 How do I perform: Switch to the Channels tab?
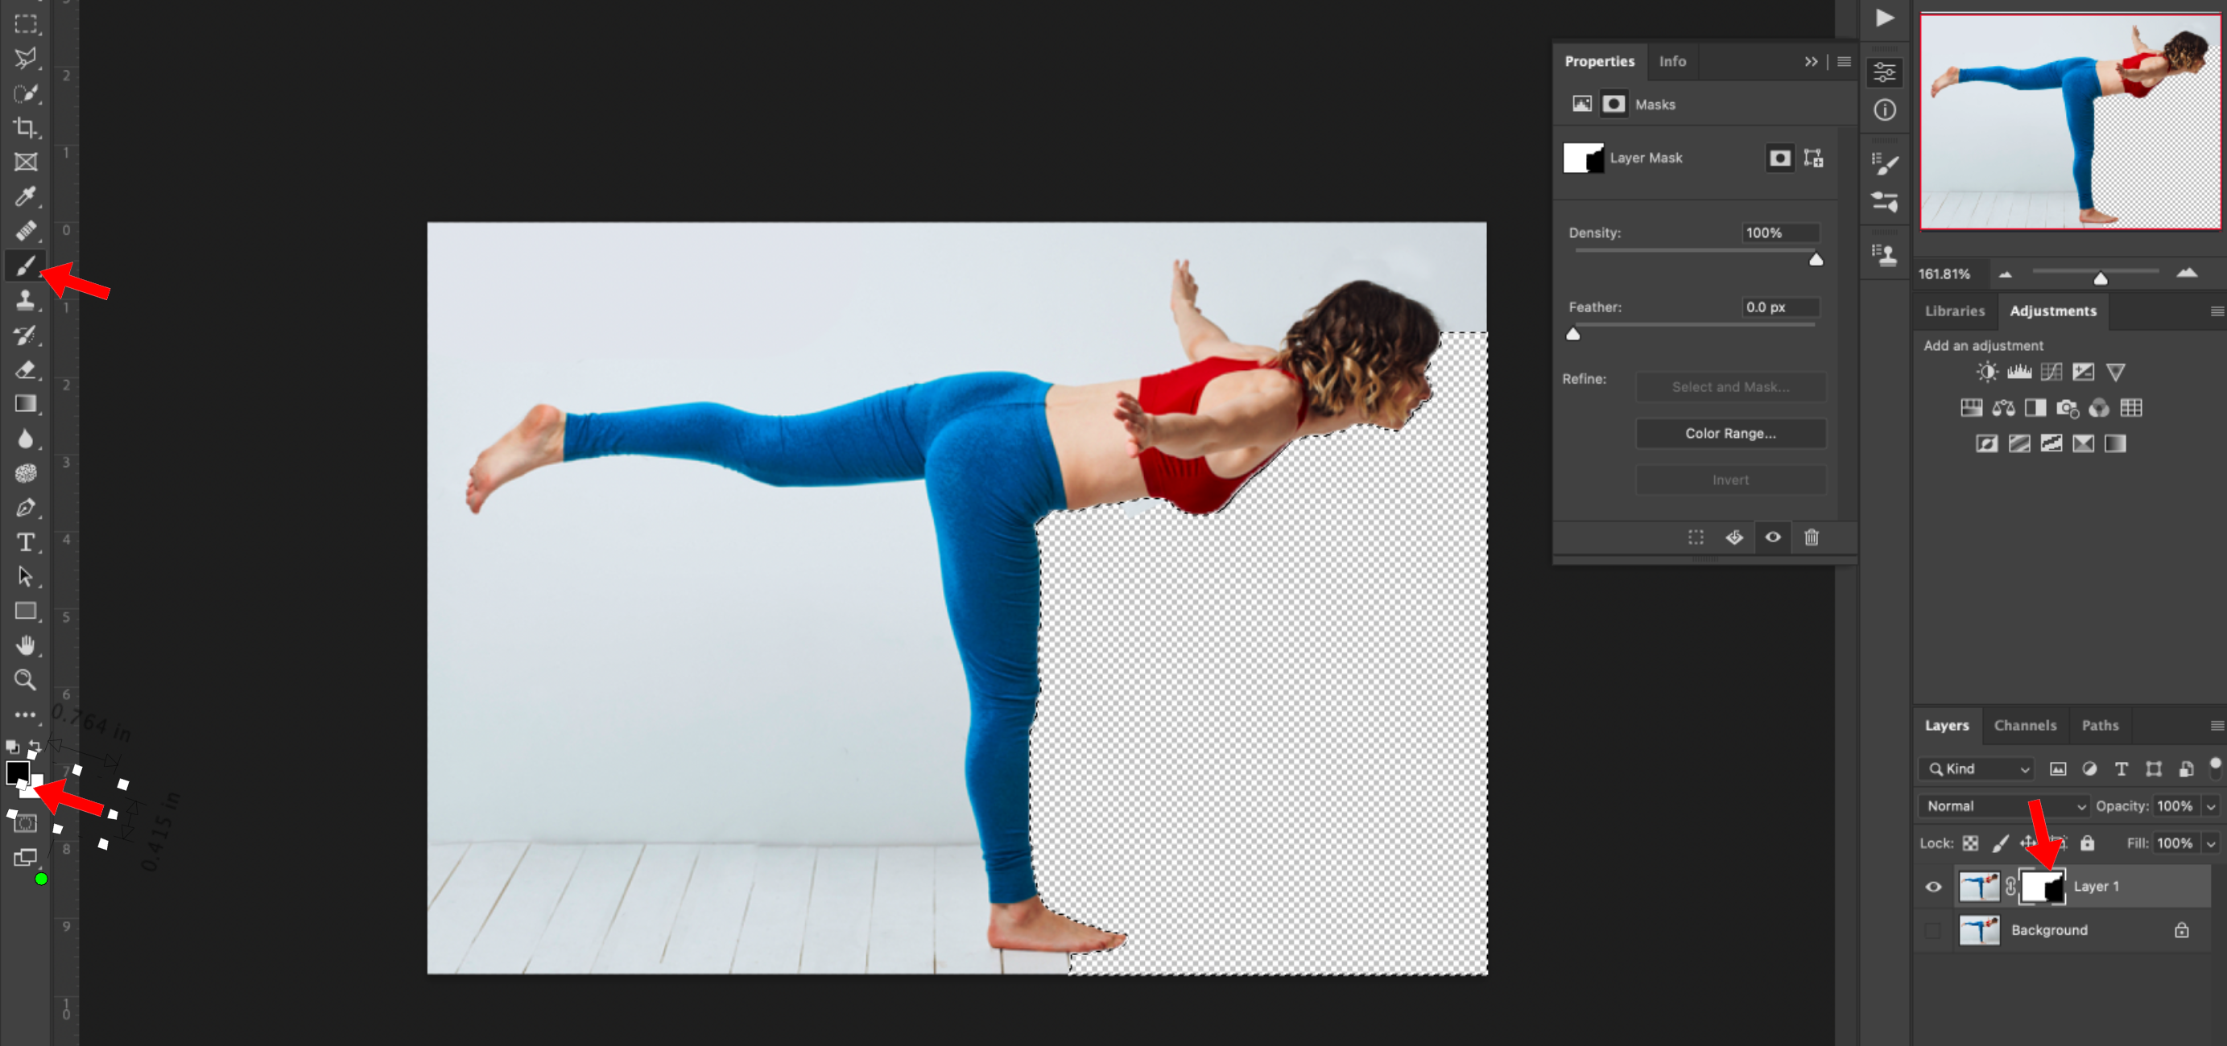tap(2024, 726)
